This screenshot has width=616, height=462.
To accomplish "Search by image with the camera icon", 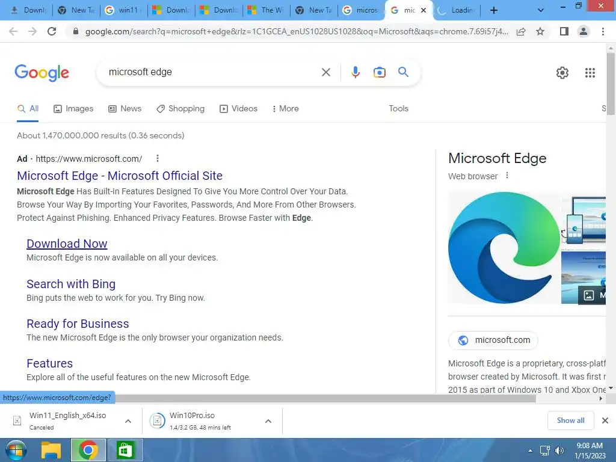I will [x=379, y=72].
